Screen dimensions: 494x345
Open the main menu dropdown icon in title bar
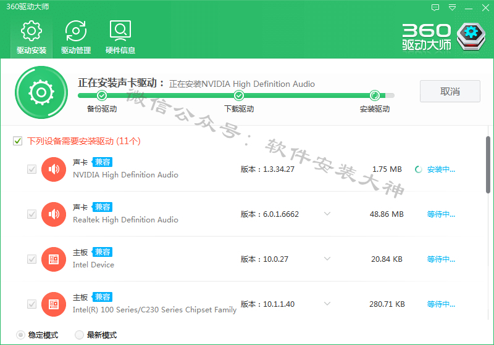pyautogui.click(x=452, y=7)
